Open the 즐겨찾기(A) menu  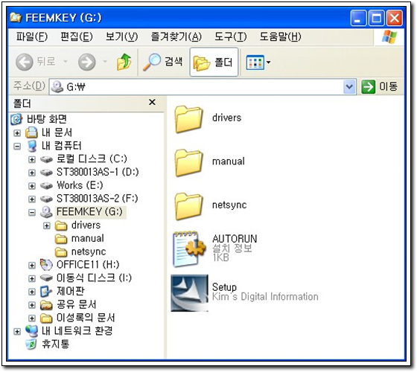pyautogui.click(x=176, y=36)
